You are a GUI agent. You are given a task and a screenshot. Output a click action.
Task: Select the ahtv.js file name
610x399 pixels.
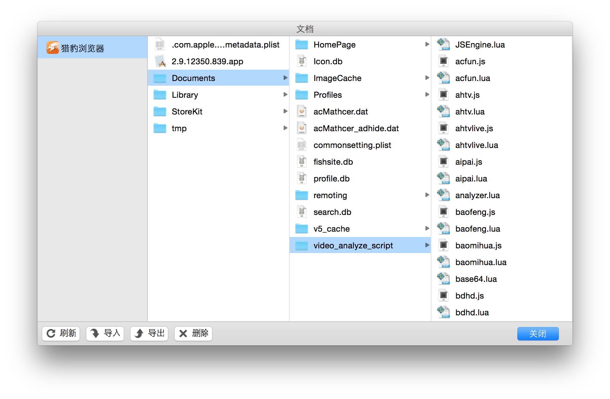click(x=468, y=95)
